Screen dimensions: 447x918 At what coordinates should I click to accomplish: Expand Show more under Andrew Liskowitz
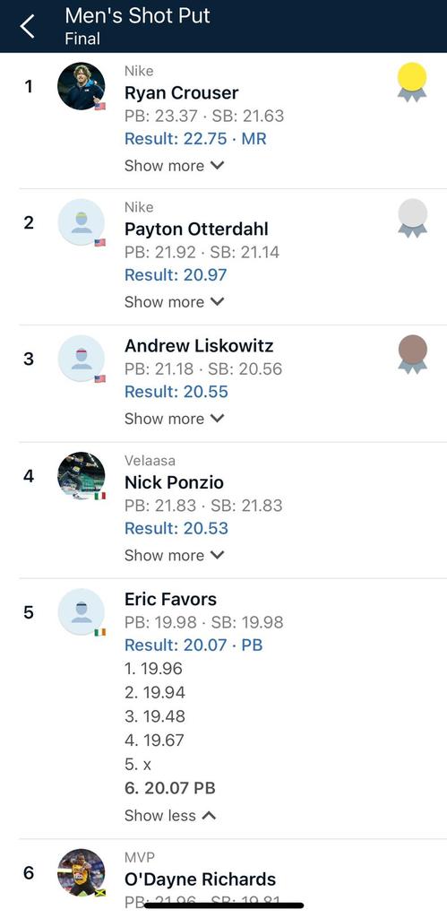pyautogui.click(x=175, y=419)
